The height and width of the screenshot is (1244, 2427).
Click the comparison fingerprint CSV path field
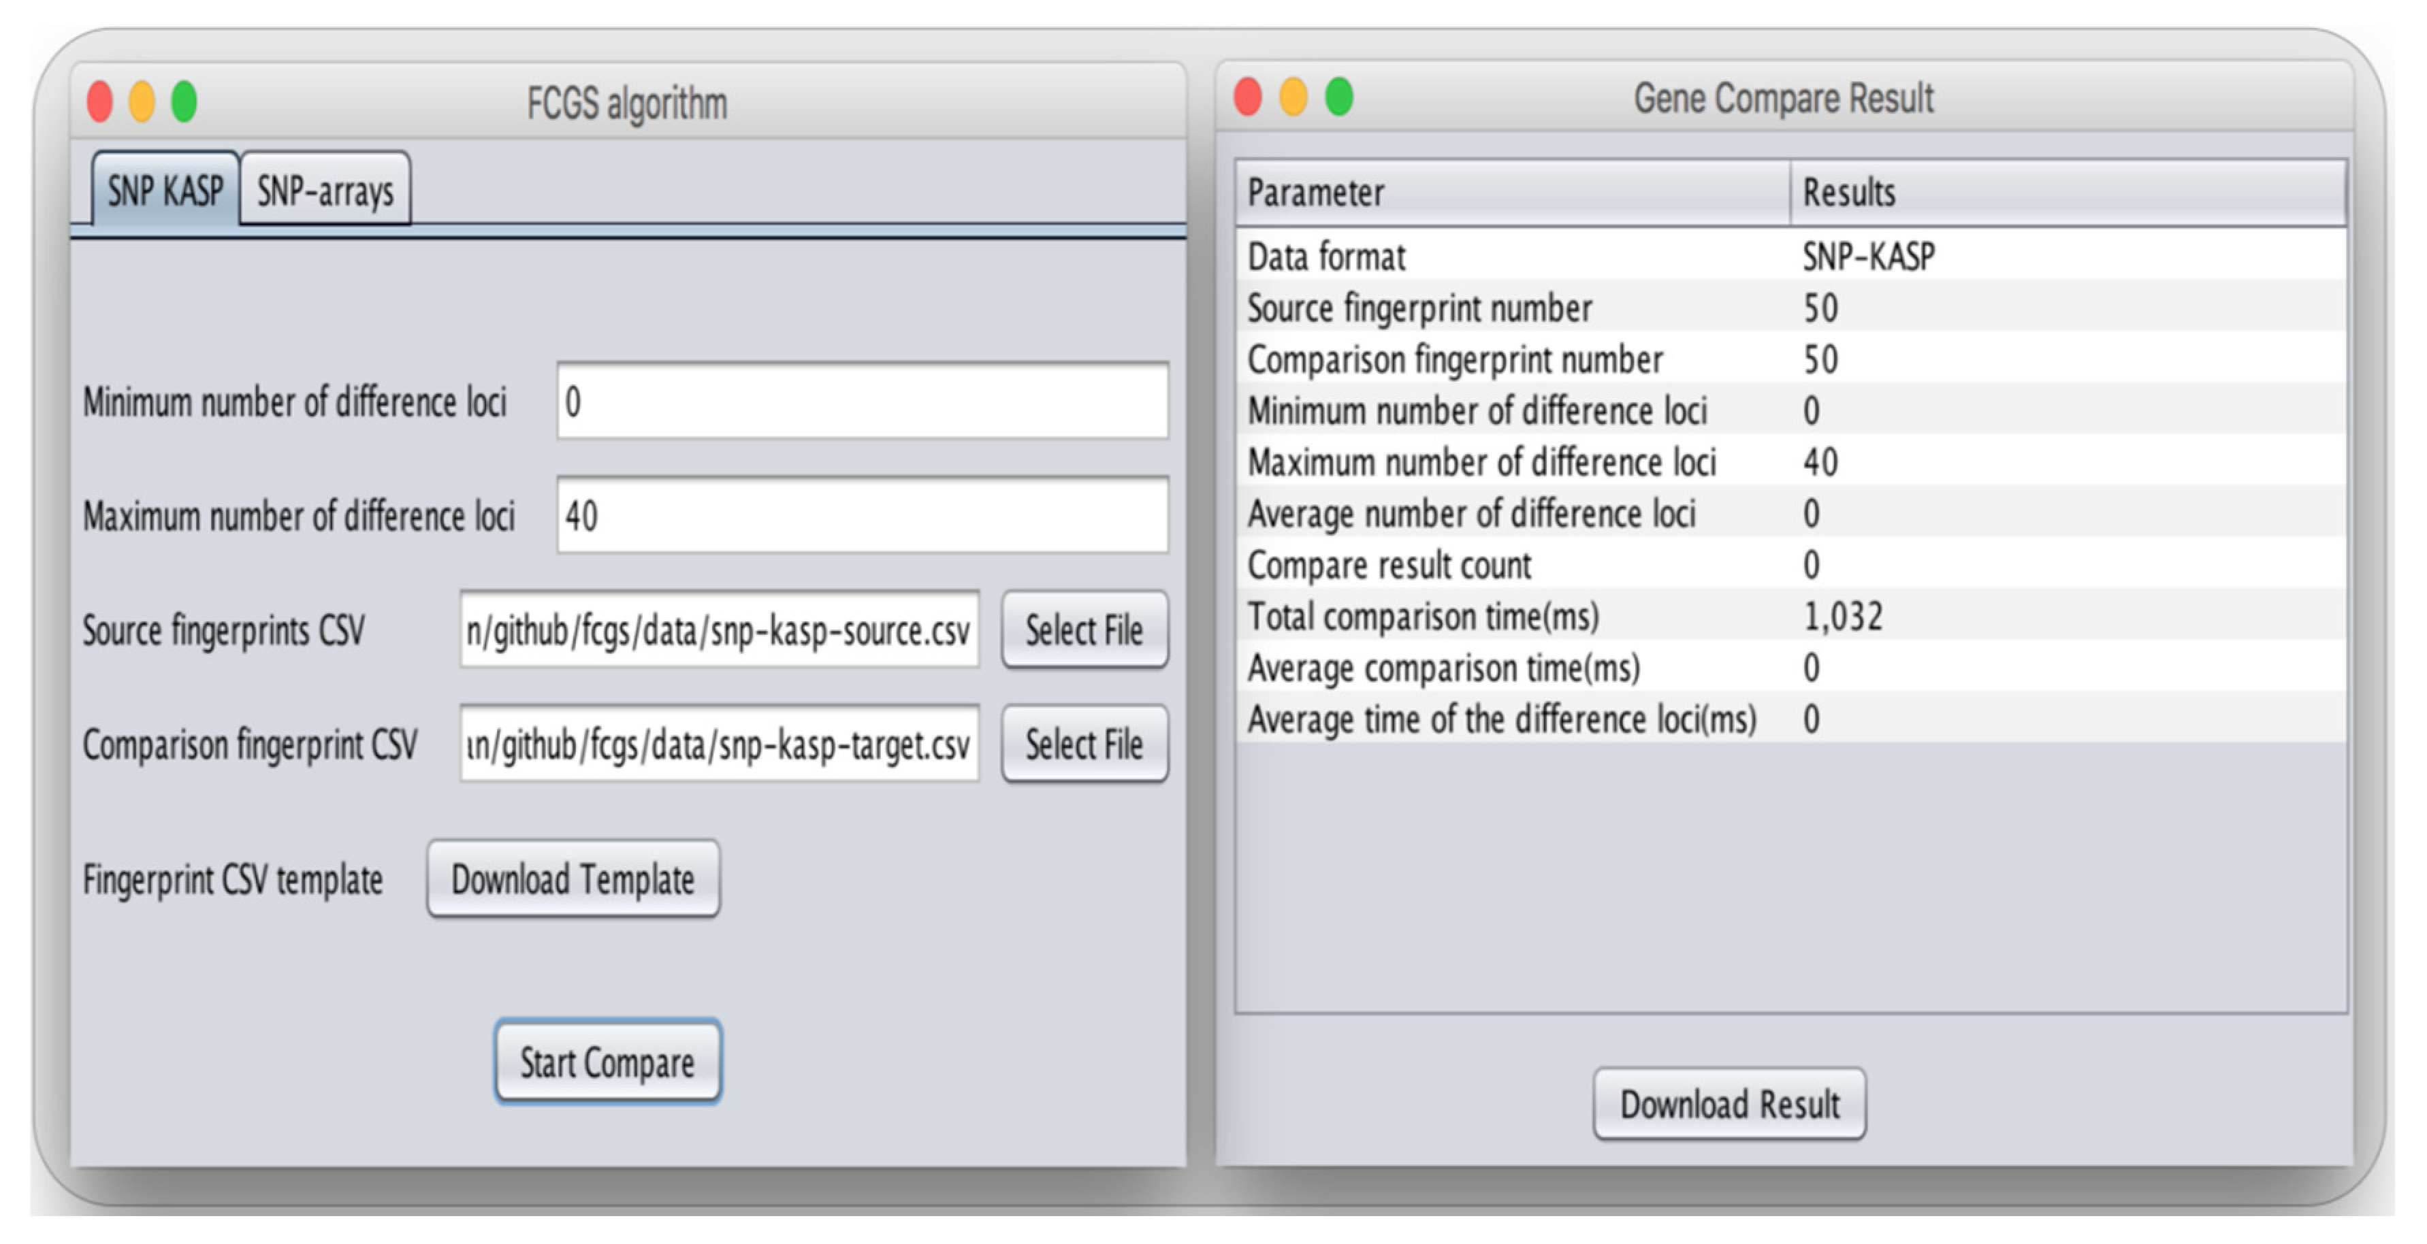pyautogui.click(x=718, y=745)
